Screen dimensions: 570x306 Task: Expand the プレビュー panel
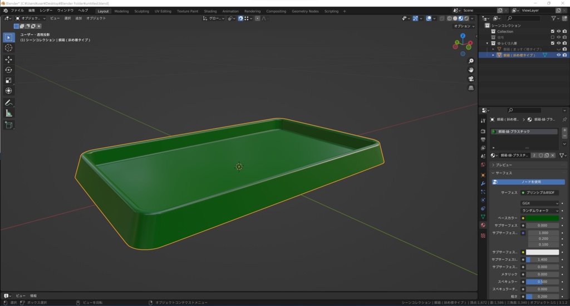(504, 165)
